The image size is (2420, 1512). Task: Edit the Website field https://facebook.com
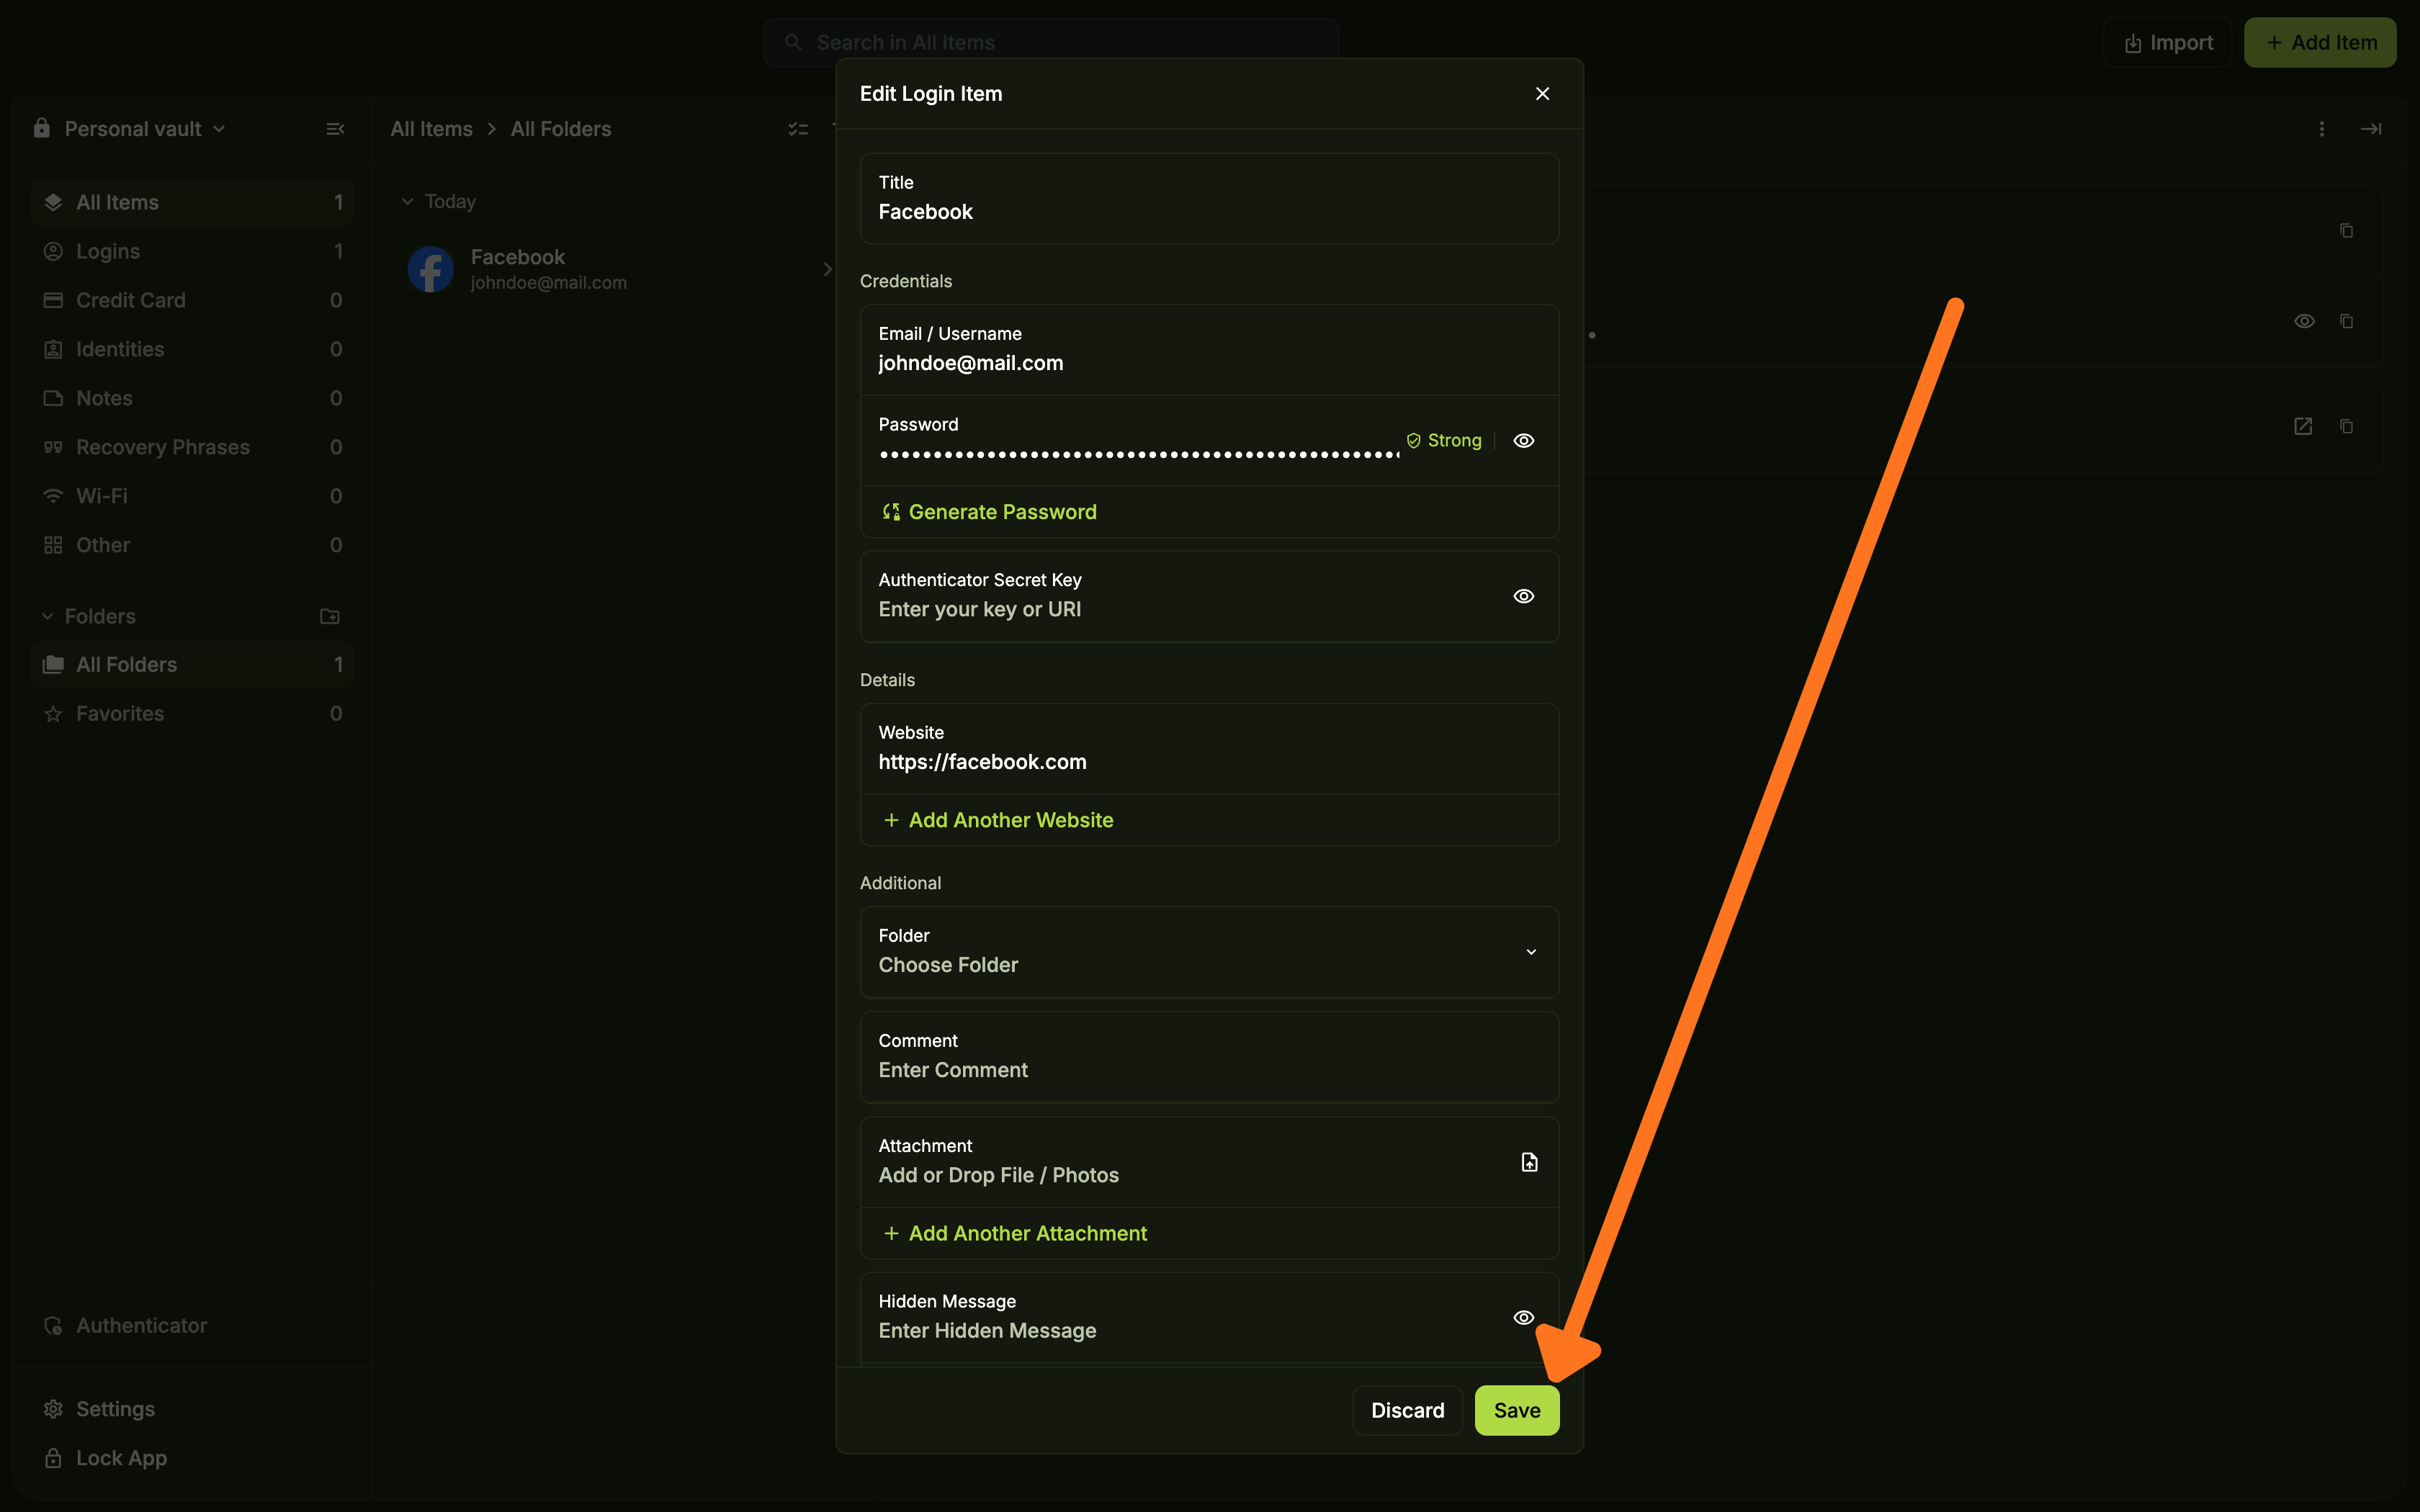[x=1209, y=749]
